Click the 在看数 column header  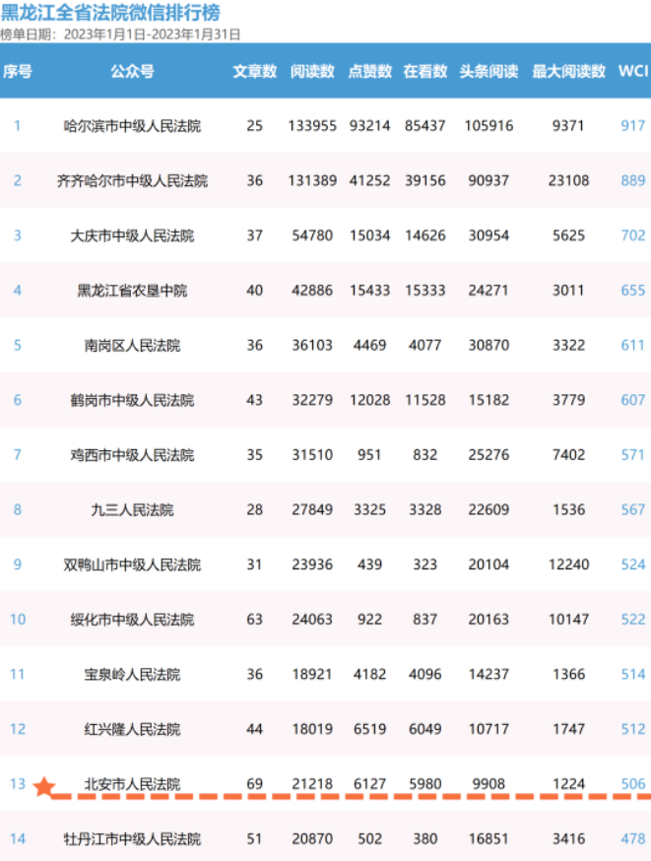point(425,71)
